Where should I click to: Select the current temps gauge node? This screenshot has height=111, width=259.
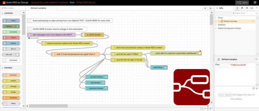coord(97,77)
